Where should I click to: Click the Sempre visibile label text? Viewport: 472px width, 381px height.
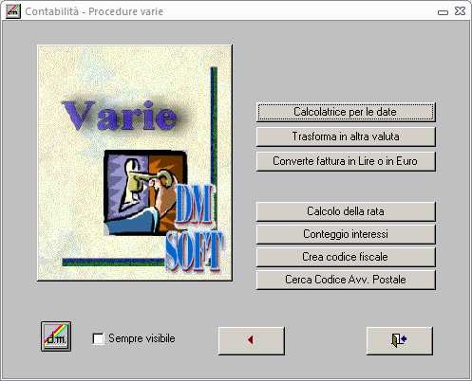click(x=142, y=338)
